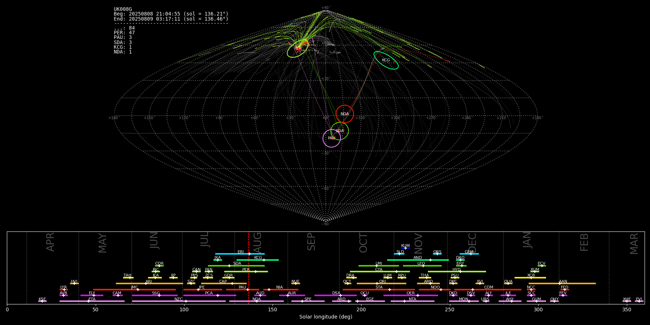Select the Beg: 20250808 21:04:55 line

[x=171, y=14]
